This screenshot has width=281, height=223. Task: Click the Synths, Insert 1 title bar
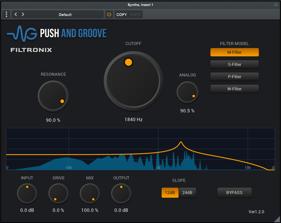tap(140, 5)
